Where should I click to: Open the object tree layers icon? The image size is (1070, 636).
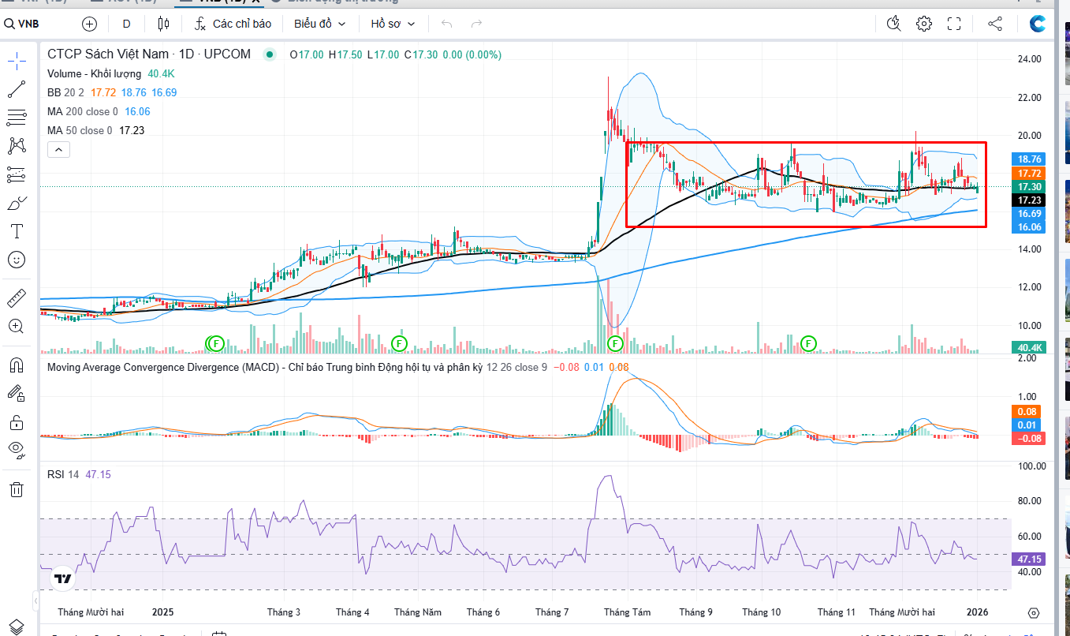pyautogui.click(x=17, y=627)
